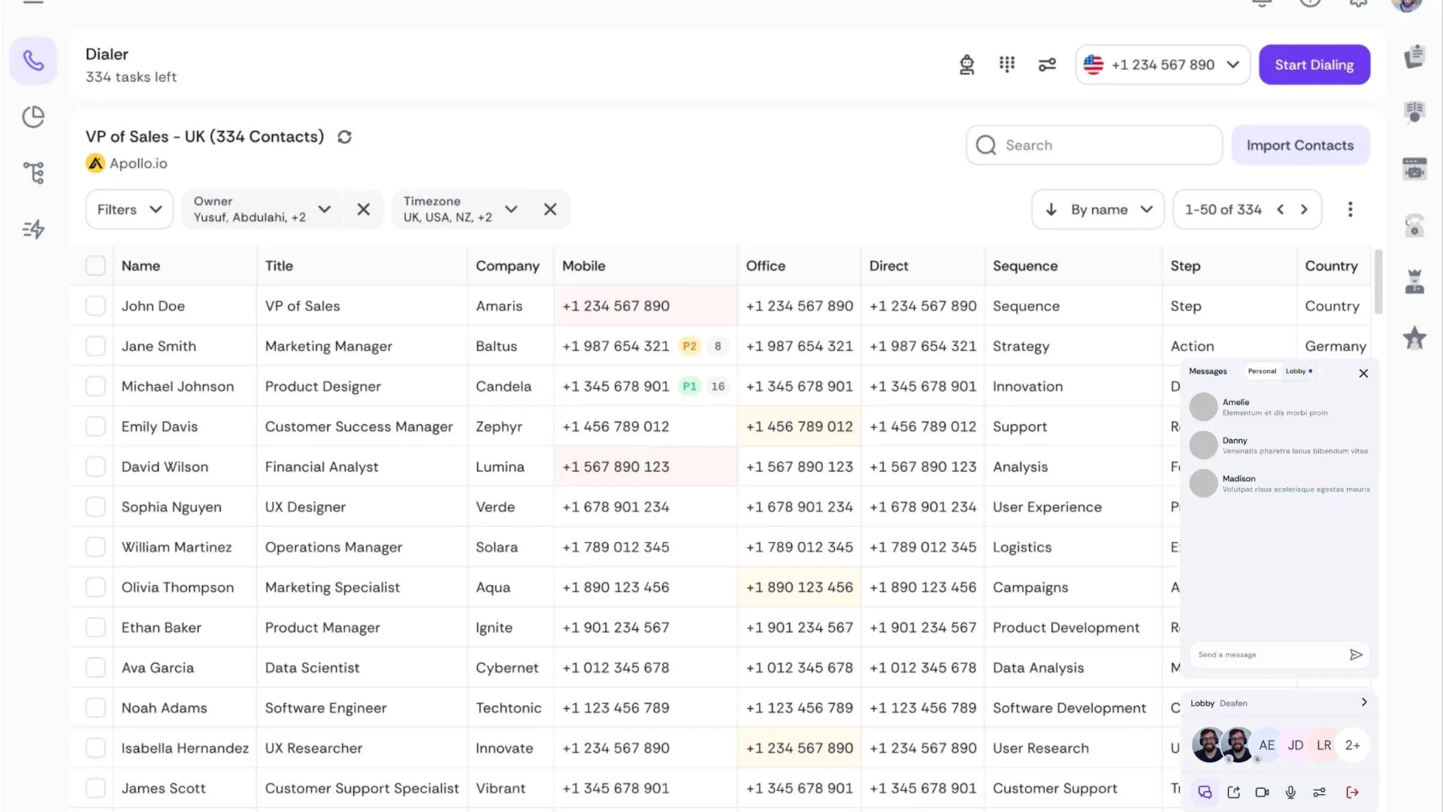Check the box next to John Doe

pyautogui.click(x=95, y=306)
